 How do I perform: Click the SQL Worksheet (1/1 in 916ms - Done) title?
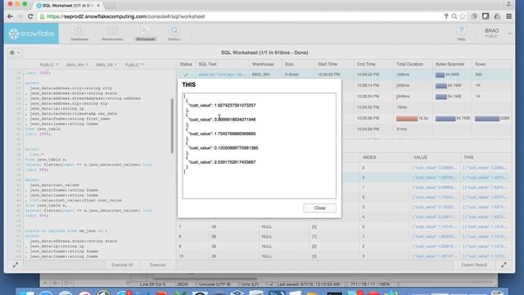[264, 52]
